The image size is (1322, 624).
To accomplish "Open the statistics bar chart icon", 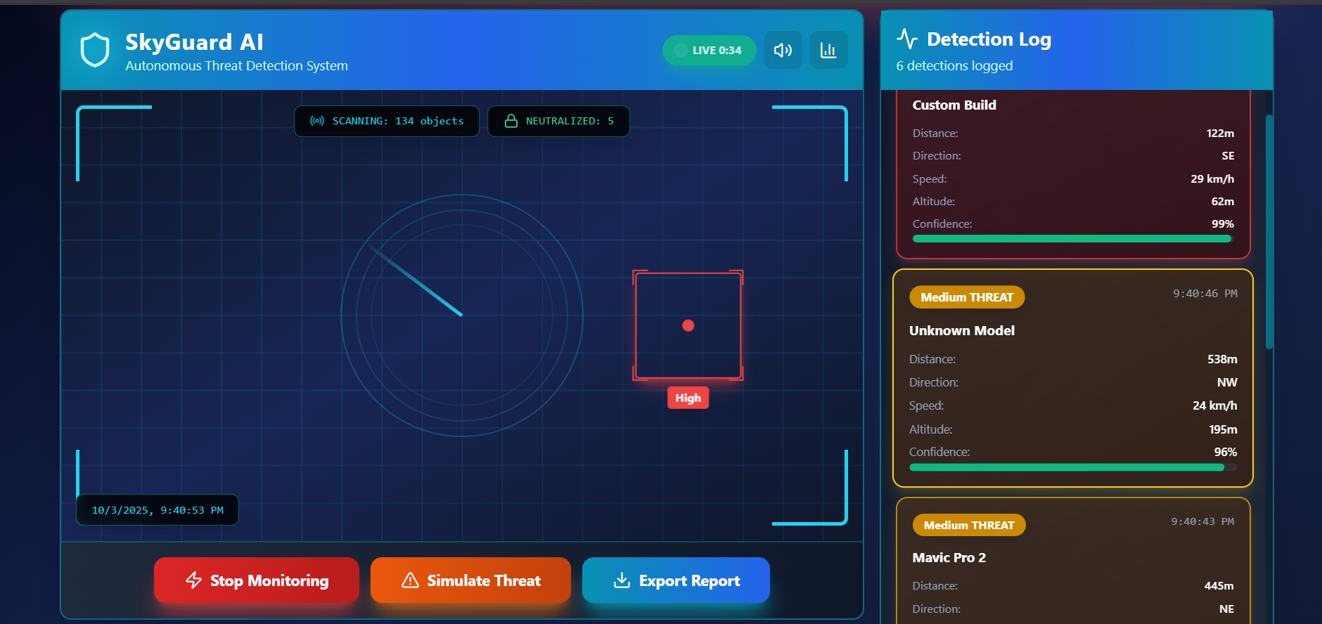I will tap(828, 50).
